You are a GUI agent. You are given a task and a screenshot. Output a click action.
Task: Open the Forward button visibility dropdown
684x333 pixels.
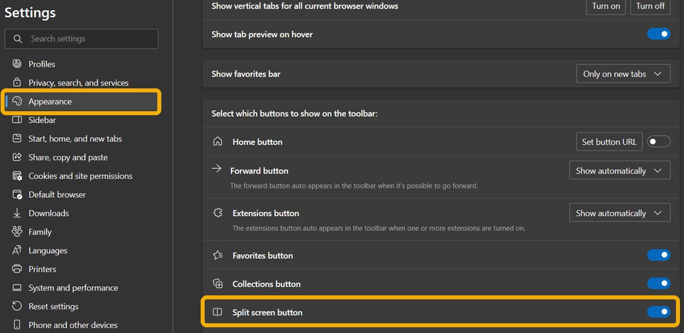click(x=620, y=170)
